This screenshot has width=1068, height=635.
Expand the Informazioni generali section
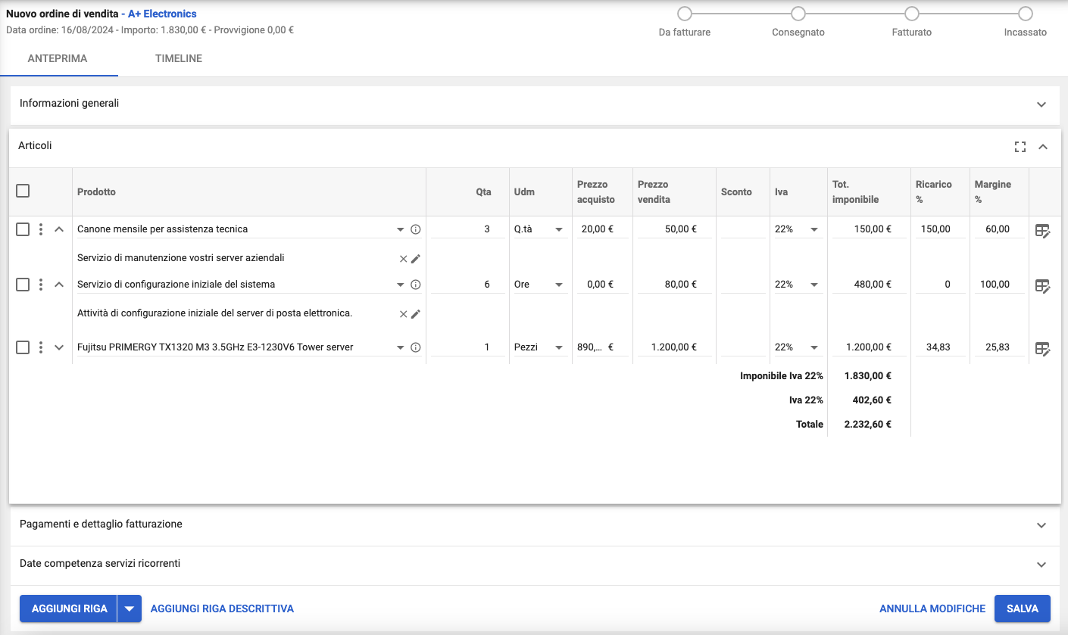(1041, 104)
